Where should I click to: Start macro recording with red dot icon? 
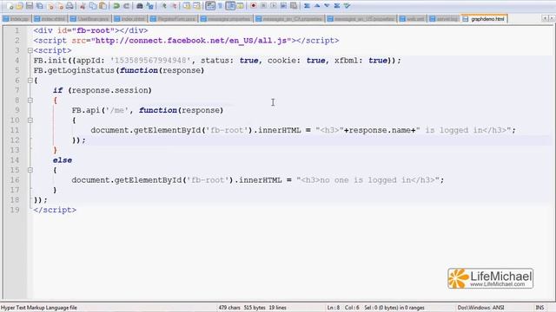253,6
